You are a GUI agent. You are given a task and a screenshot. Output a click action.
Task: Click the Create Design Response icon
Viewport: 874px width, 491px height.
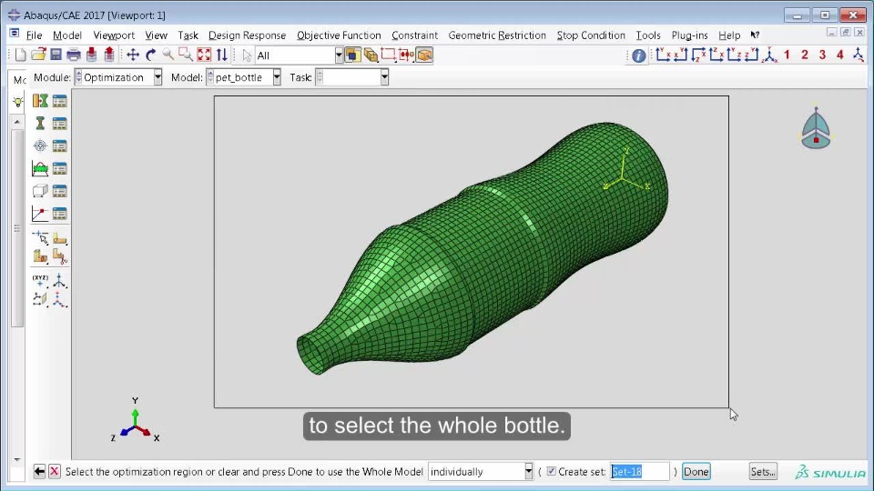click(39, 123)
